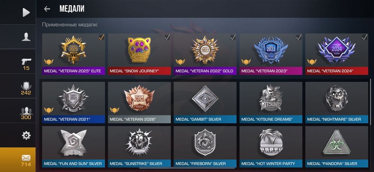Image resolution: width=374 pixels, height=172 pixels.
Task: Uncheck the Veteran 2025 Elite medal checkbox
Action: point(101,37)
